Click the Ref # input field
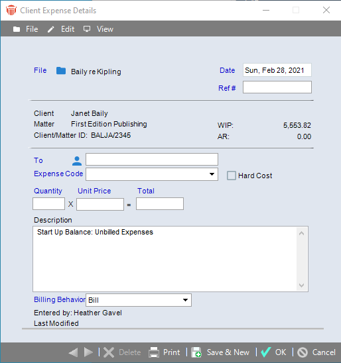Screen dimensions: 341x363 (277, 87)
